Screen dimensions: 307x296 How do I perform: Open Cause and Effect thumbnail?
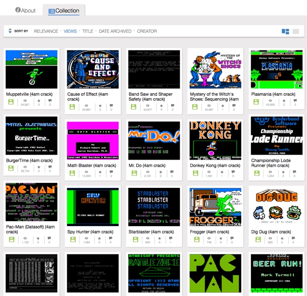pyautogui.click(x=93, y=69)
